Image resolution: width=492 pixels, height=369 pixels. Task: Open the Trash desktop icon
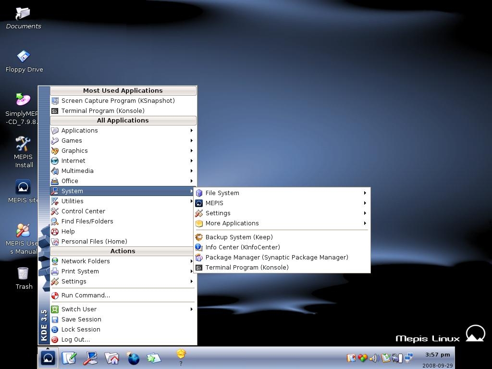[x=24, y=278]
